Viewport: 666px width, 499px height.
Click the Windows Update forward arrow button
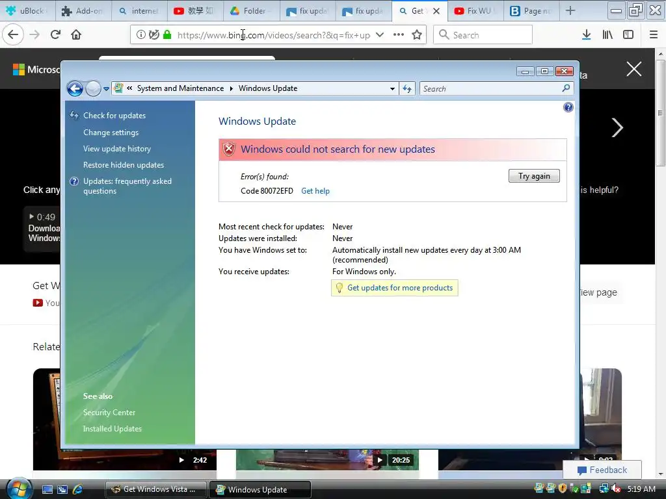(93, 88)
